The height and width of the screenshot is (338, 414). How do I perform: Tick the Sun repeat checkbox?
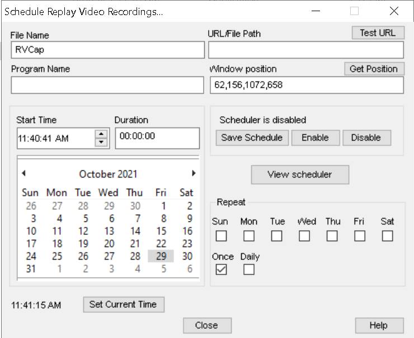221,236
